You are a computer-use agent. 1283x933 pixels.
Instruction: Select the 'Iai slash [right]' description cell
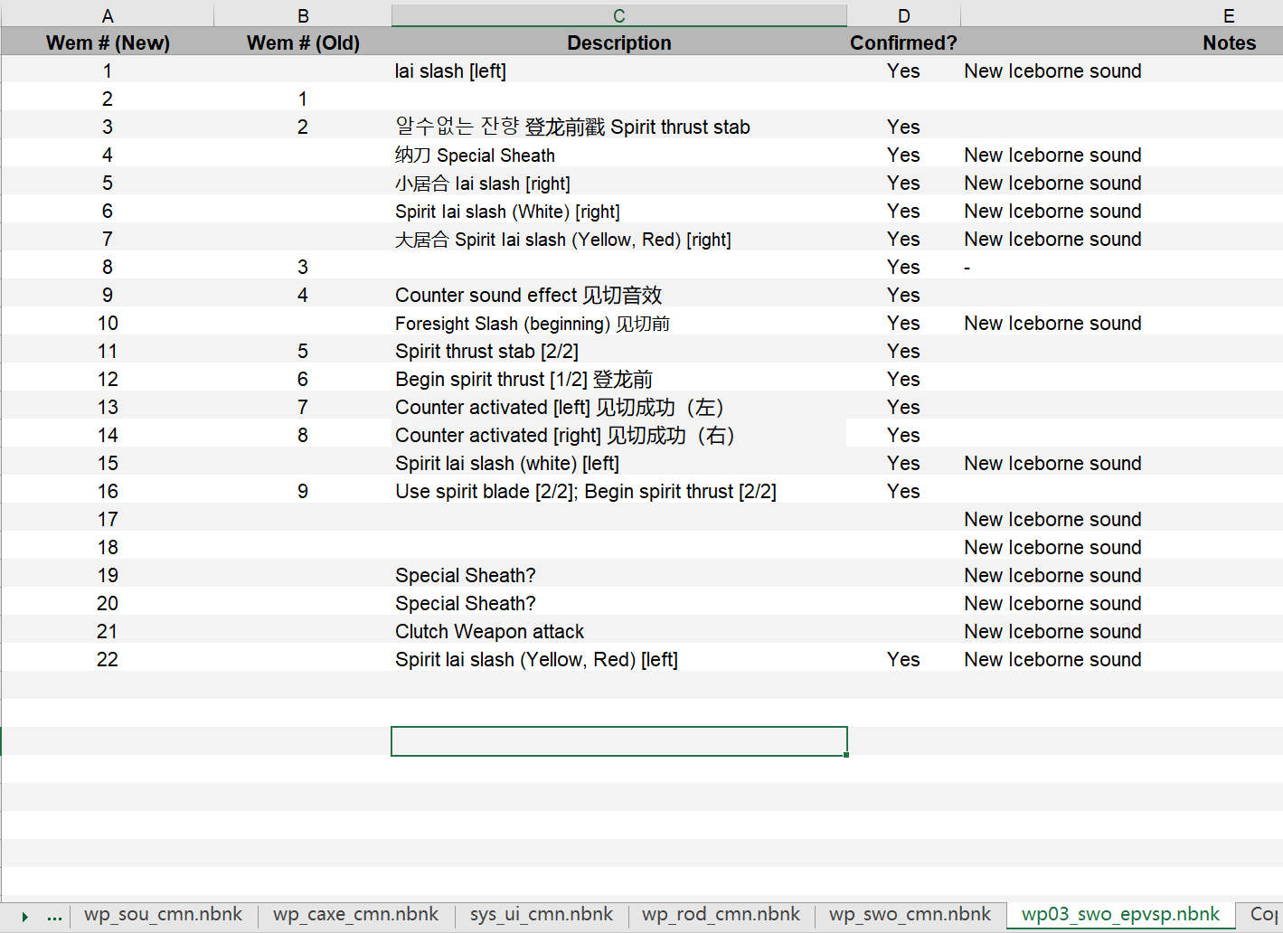click(x=618, y=183)
